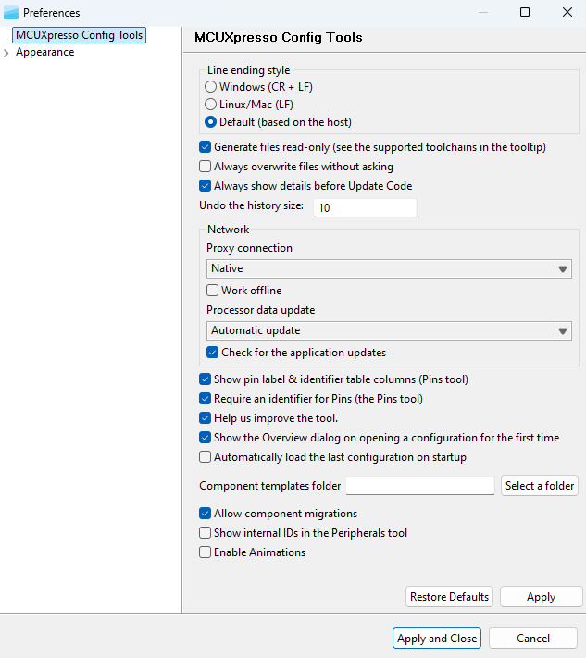586x658 pixels.
Task: Click the Component templates folder field
Action: click(419, 486)
